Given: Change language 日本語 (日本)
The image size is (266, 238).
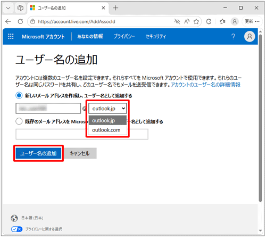Looking at the screenshot, I should (32, 218).
